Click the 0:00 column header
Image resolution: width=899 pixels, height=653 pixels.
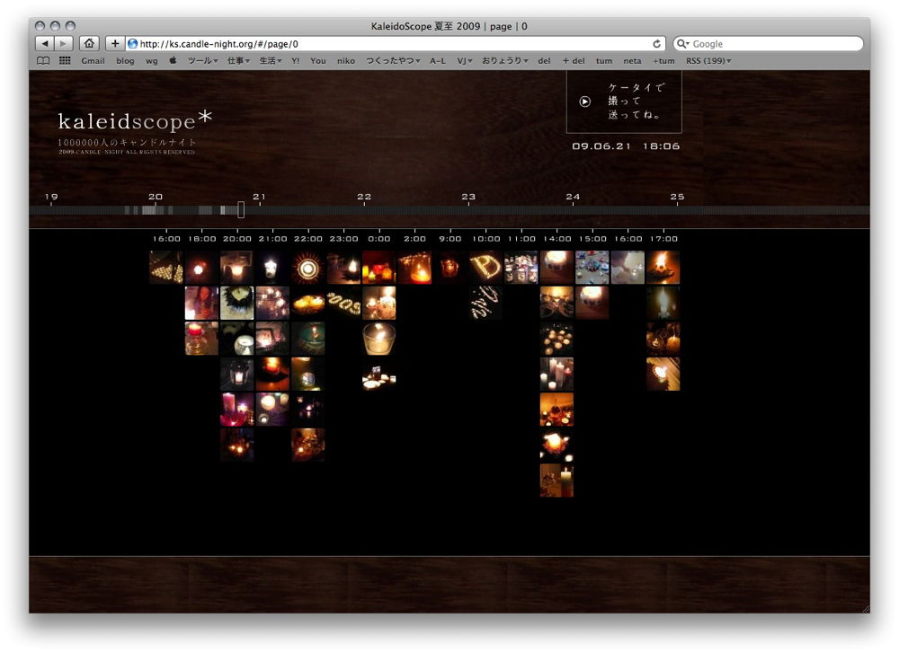click(x=379, y=239)
